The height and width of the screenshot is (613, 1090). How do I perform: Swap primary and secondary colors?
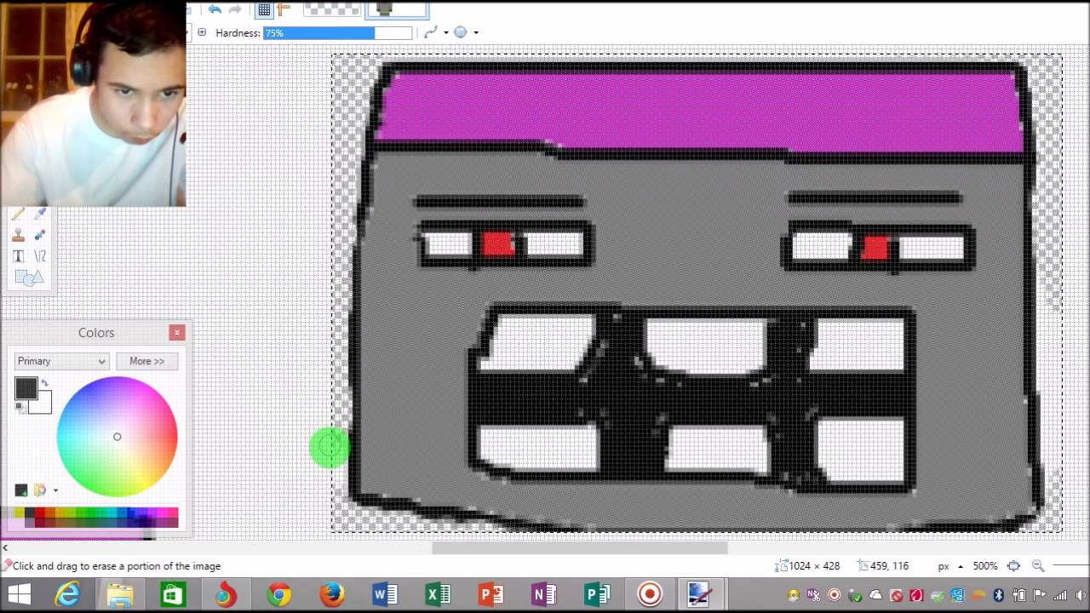click(45, 383)
